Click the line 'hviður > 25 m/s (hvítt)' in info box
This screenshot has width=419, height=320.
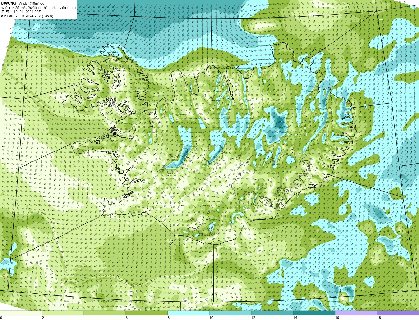[x=38, y=8]
